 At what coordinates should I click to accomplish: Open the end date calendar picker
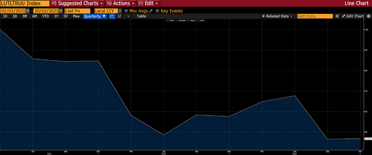(61, 11)
